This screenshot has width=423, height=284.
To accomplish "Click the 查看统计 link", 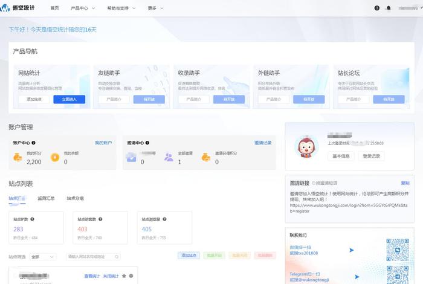I will click(x=92, y=276).
